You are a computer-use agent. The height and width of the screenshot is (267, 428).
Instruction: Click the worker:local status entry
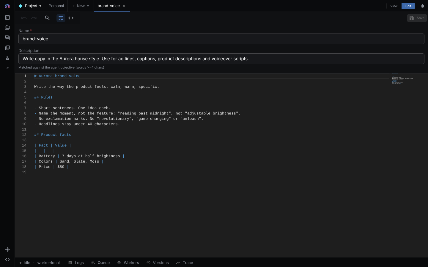coord(48,263)
